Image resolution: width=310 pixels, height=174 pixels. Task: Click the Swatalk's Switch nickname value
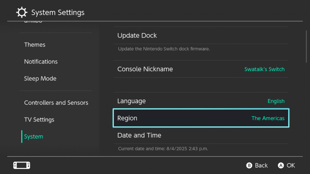(x=264, y=69)
